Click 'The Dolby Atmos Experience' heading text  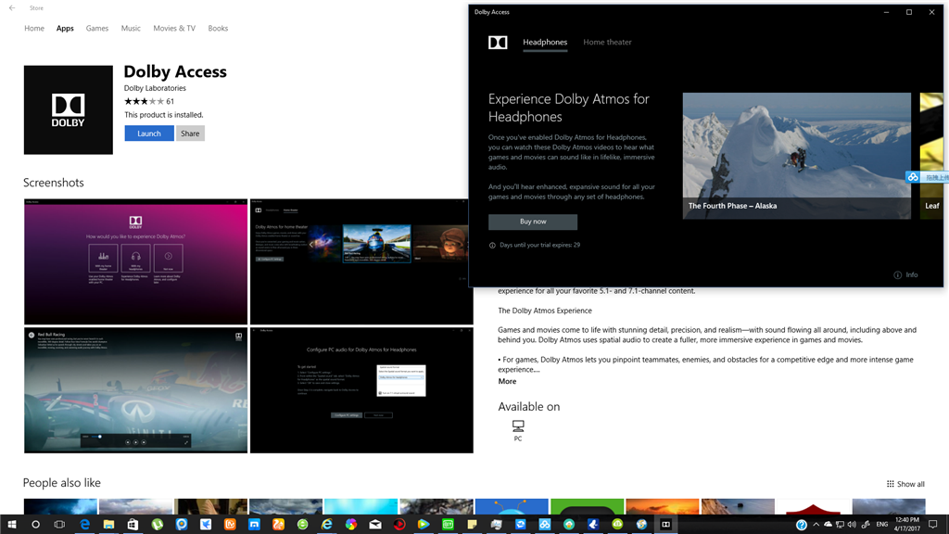click(x=545, y=311)
